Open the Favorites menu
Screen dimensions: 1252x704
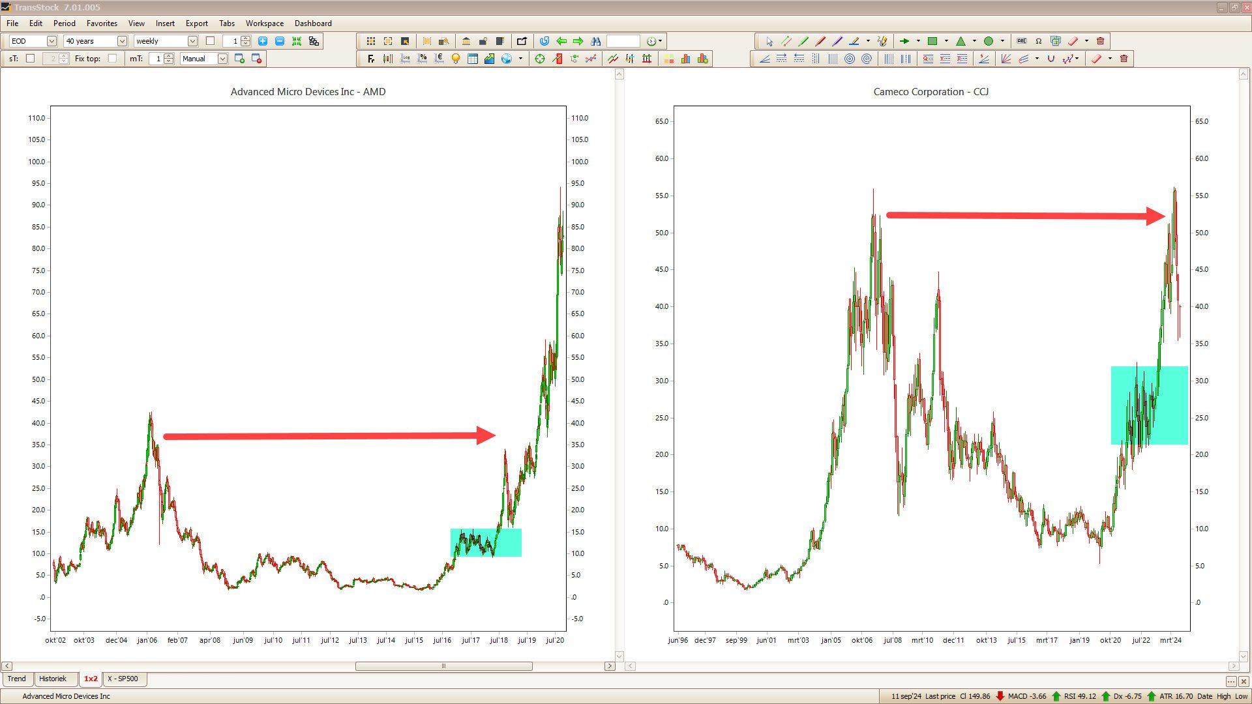tap(102, 23)
